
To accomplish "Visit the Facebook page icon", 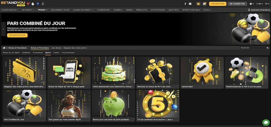I will click(185, 4).
